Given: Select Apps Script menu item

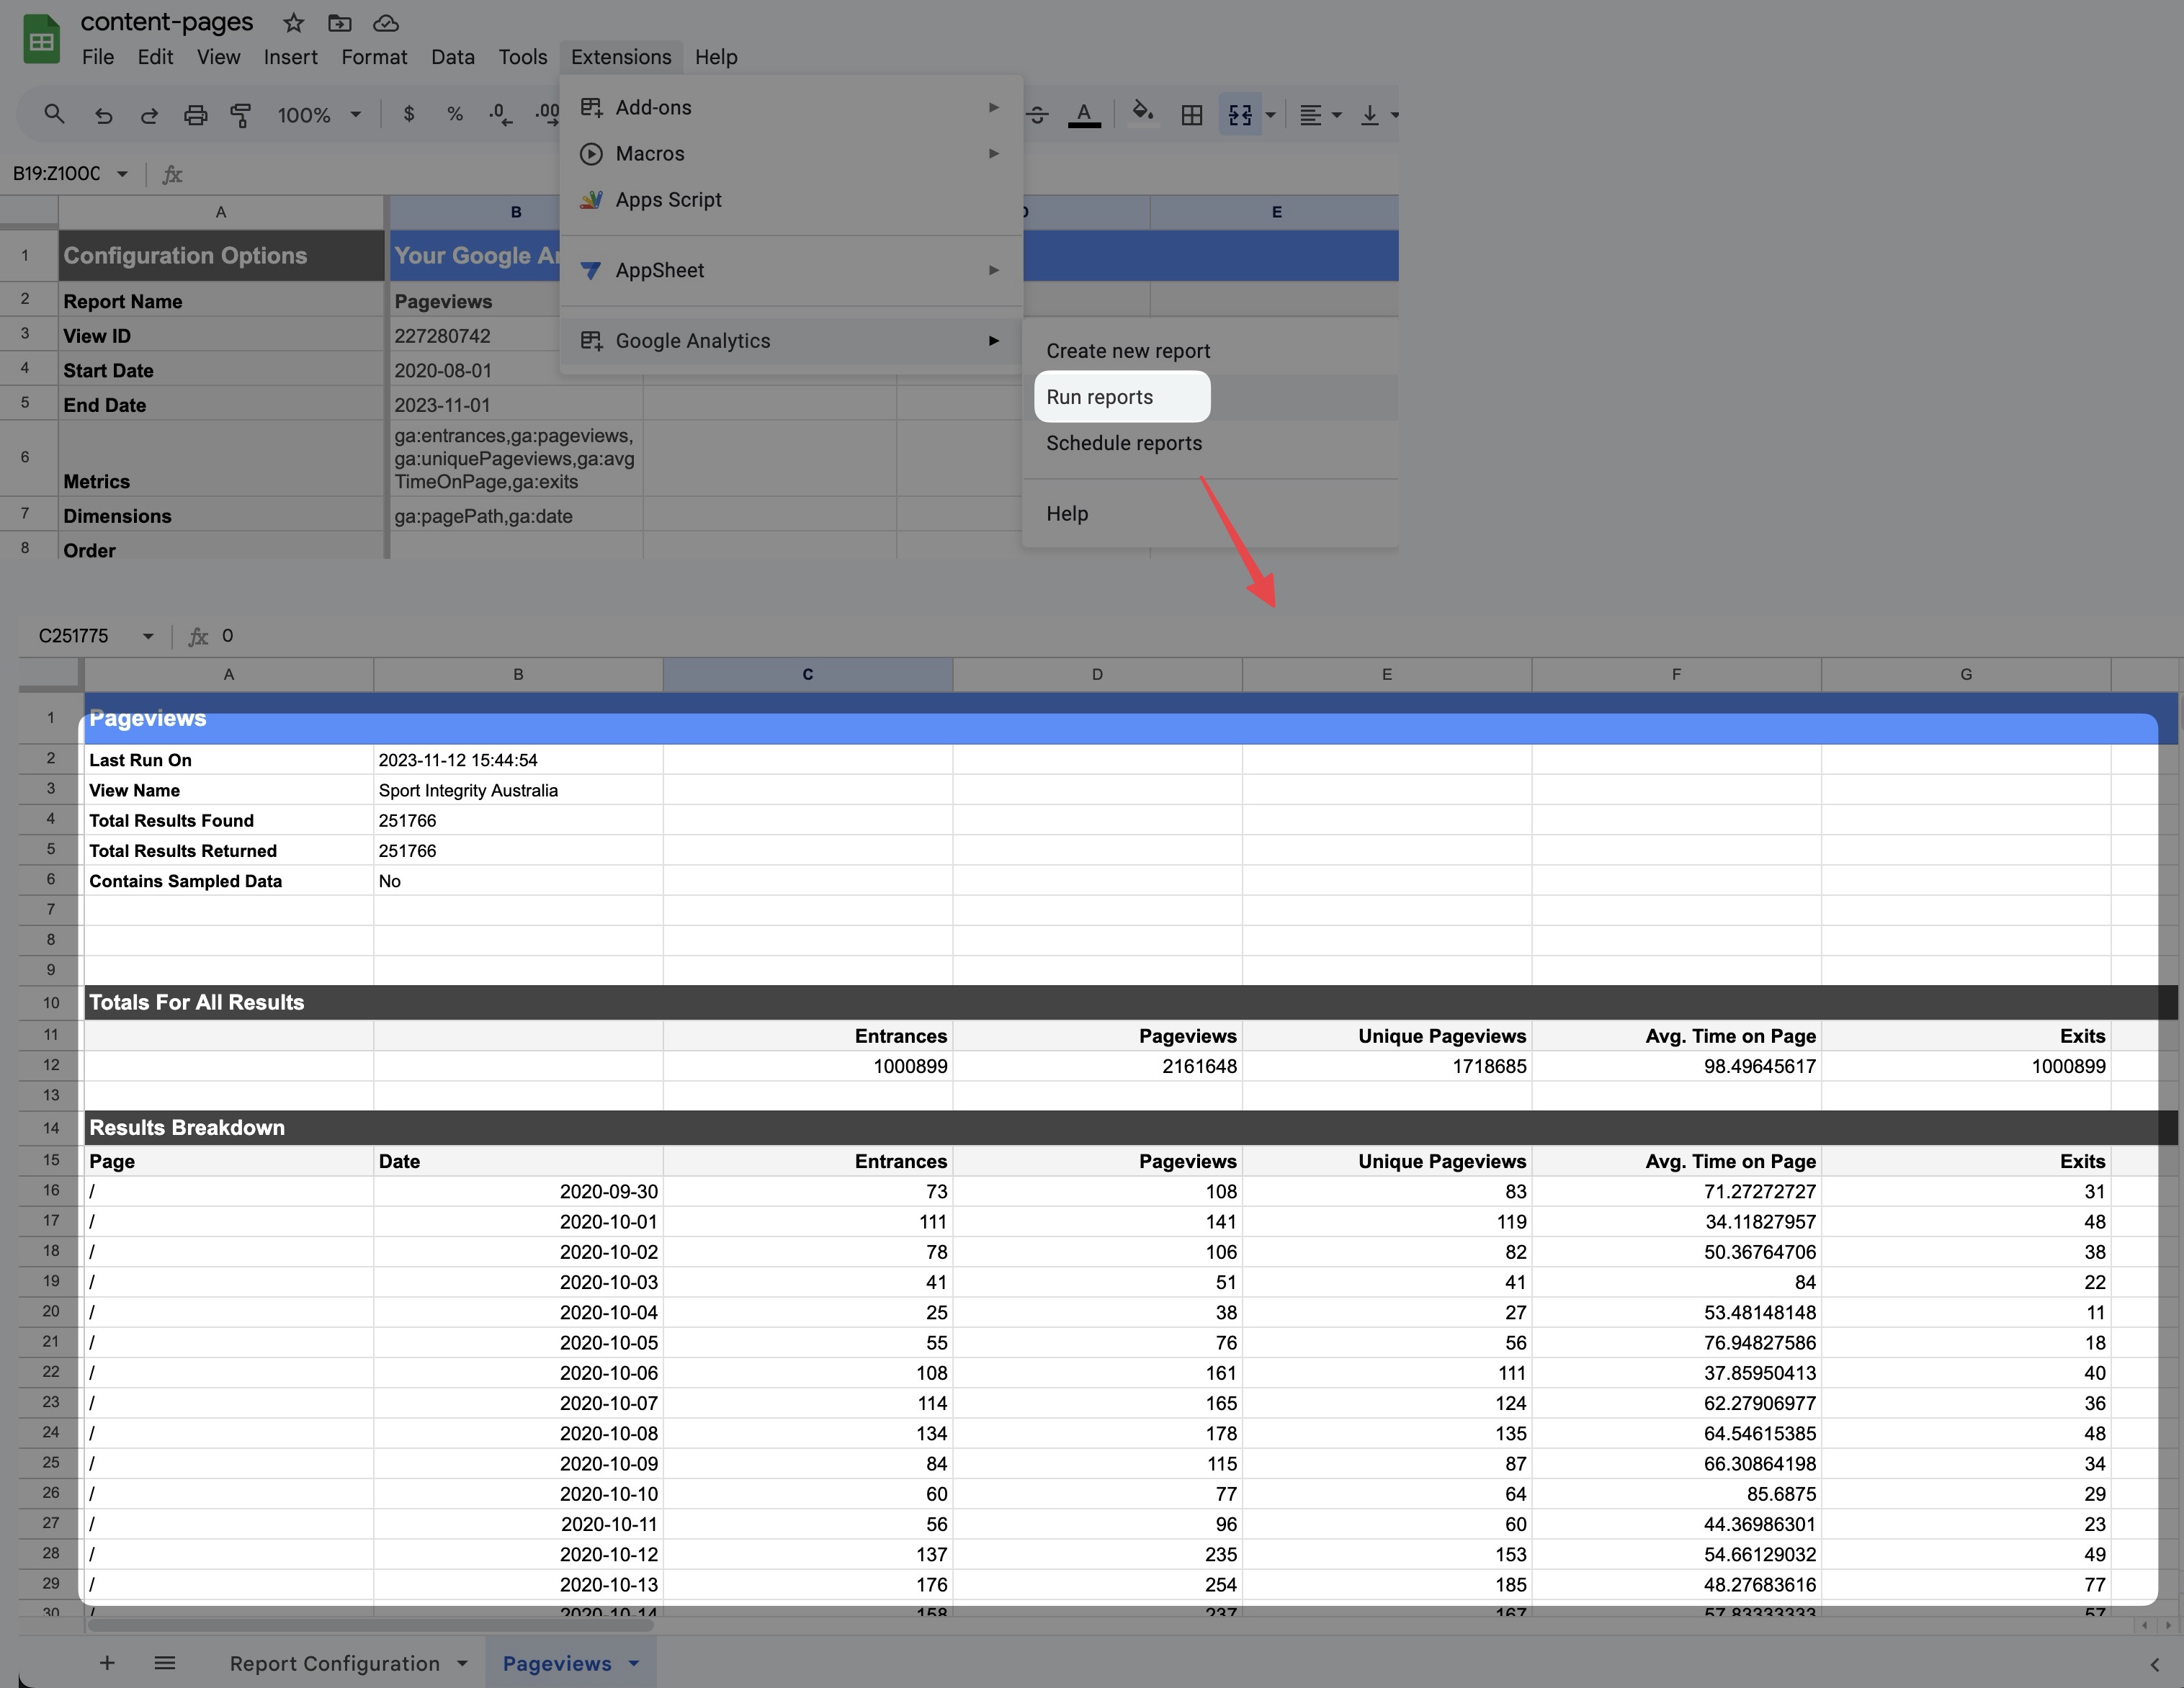Looking at the screenshot, I should click(x=791, y=199).
